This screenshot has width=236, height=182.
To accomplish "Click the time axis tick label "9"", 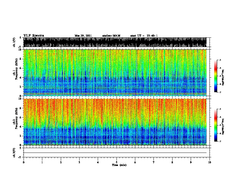I will pos(191,162).
